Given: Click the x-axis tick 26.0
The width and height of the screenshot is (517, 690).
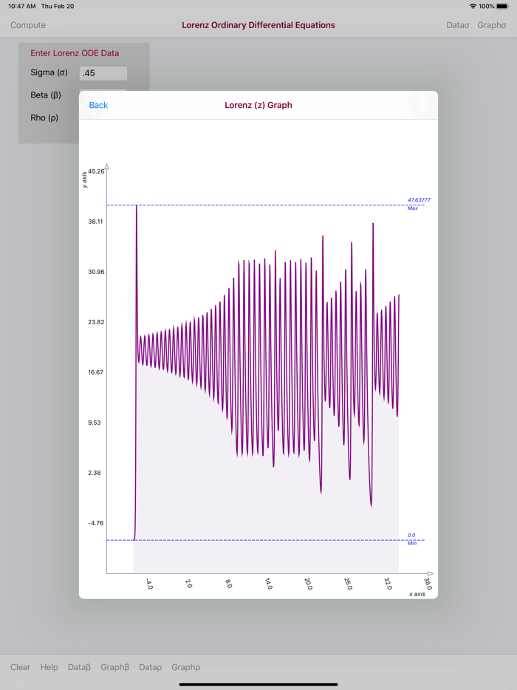Looking at the screenshot, I should (x=348, y=584).
